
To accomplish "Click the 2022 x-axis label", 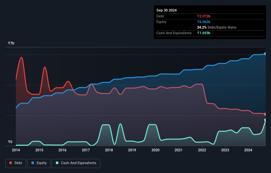I will click(202, 150).
